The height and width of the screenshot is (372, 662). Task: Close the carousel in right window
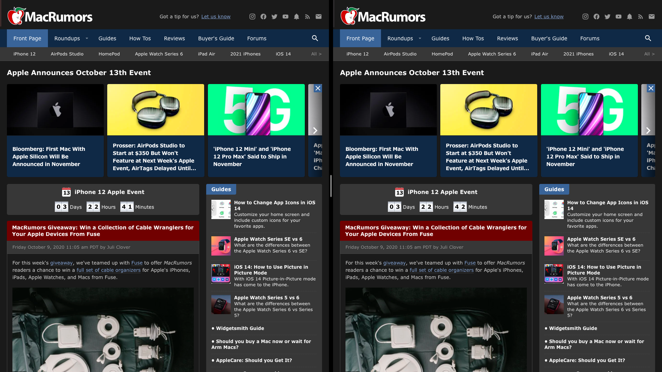(x=651, y=88)
